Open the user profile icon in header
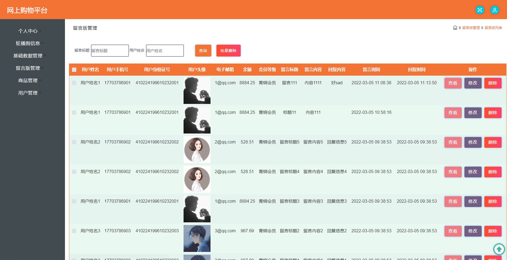This screenshot has height=260, width=507. click(x=495, y=10)
